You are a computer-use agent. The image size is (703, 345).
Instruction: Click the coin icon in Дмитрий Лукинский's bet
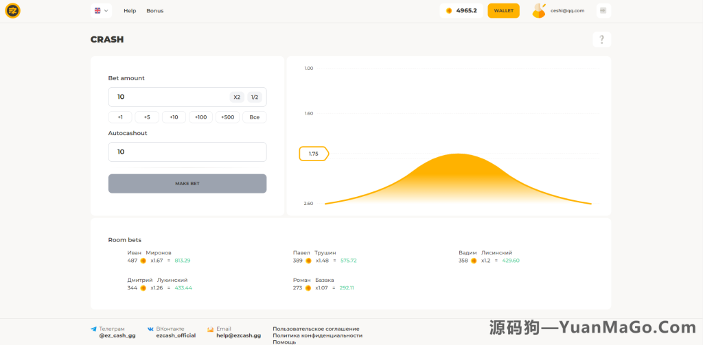(143, 287)
